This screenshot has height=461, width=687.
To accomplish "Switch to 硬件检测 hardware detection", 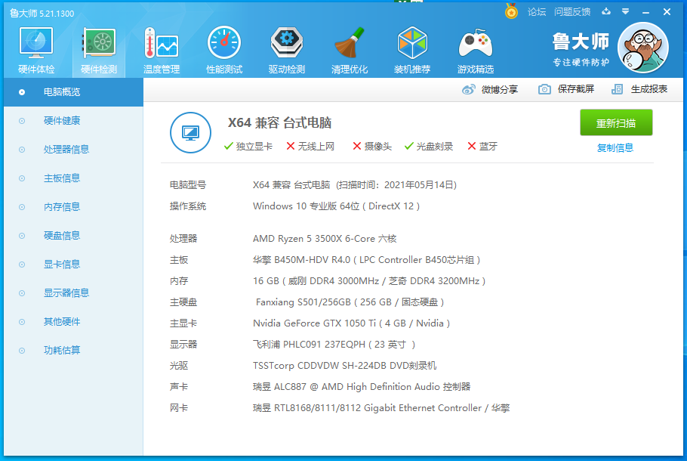I will tap(99, 51).
